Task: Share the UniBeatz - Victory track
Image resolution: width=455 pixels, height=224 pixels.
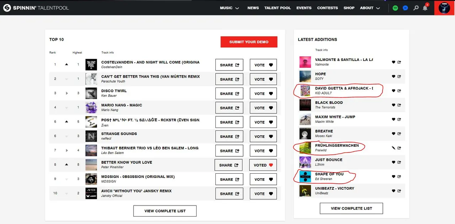Action: [x=399, y=191]
